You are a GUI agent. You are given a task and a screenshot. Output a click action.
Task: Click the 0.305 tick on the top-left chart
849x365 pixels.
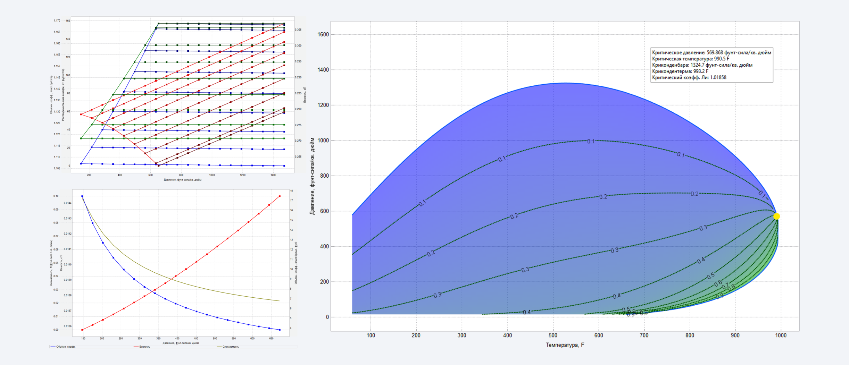click(x=298, y=30)
